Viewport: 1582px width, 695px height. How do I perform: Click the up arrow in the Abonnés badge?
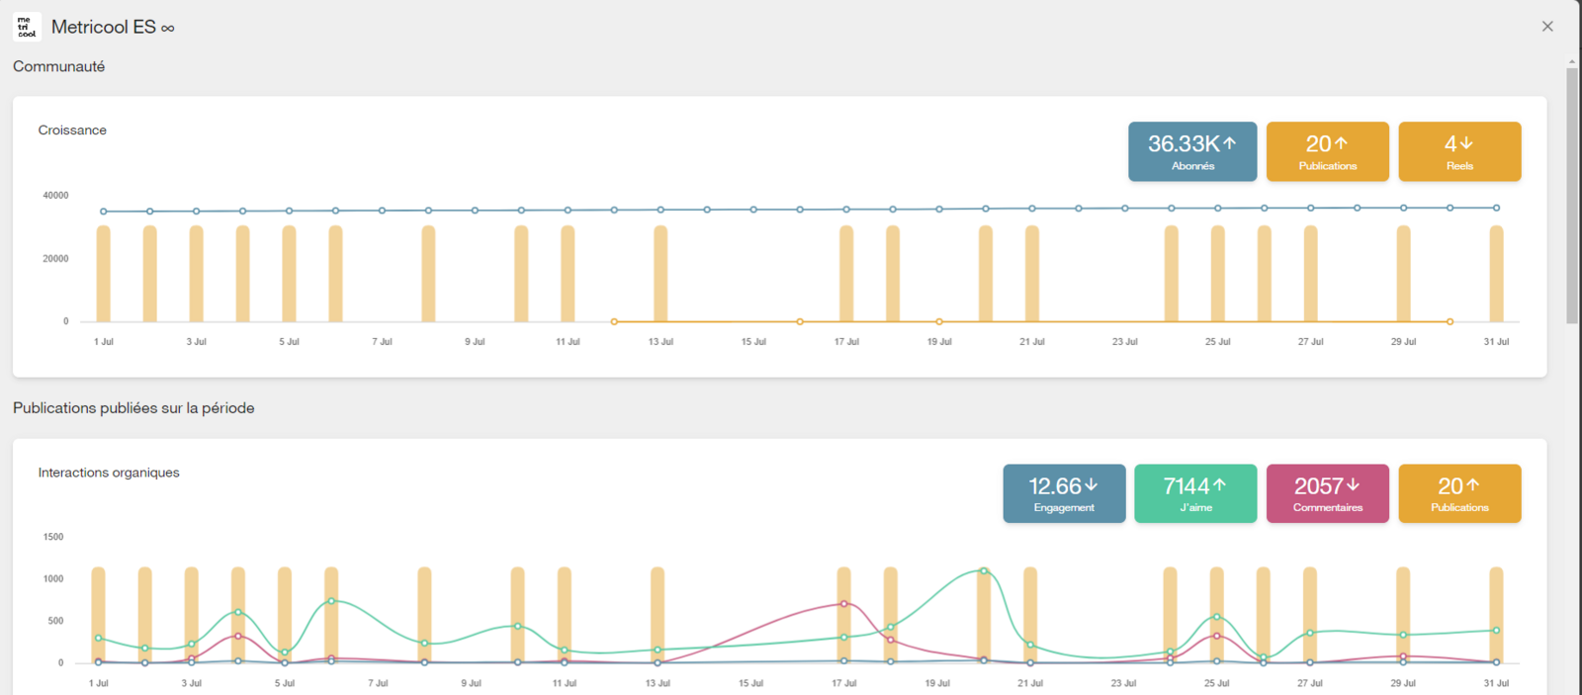coord(1230,143)
